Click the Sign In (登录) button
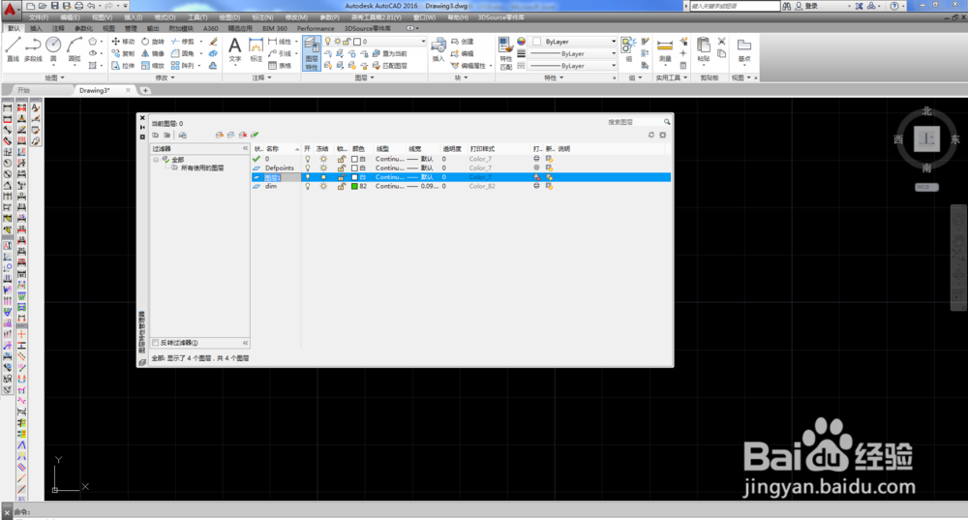The height and width of the screenshot is (520, 968). pos(806,6)
